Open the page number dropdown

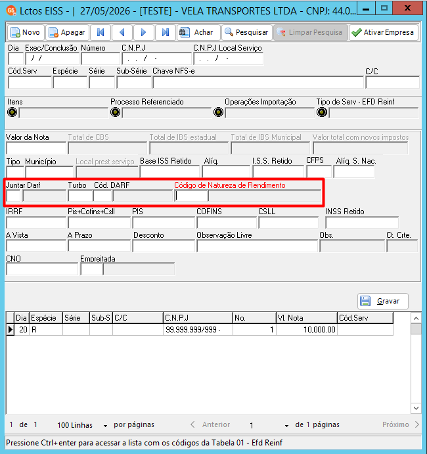click(269, 425)
